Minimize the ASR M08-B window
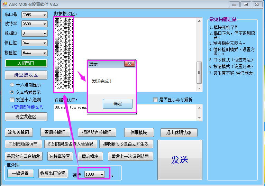Image resolution: width=265 pixels, height=186 pixels. click(x=234, y=4)
